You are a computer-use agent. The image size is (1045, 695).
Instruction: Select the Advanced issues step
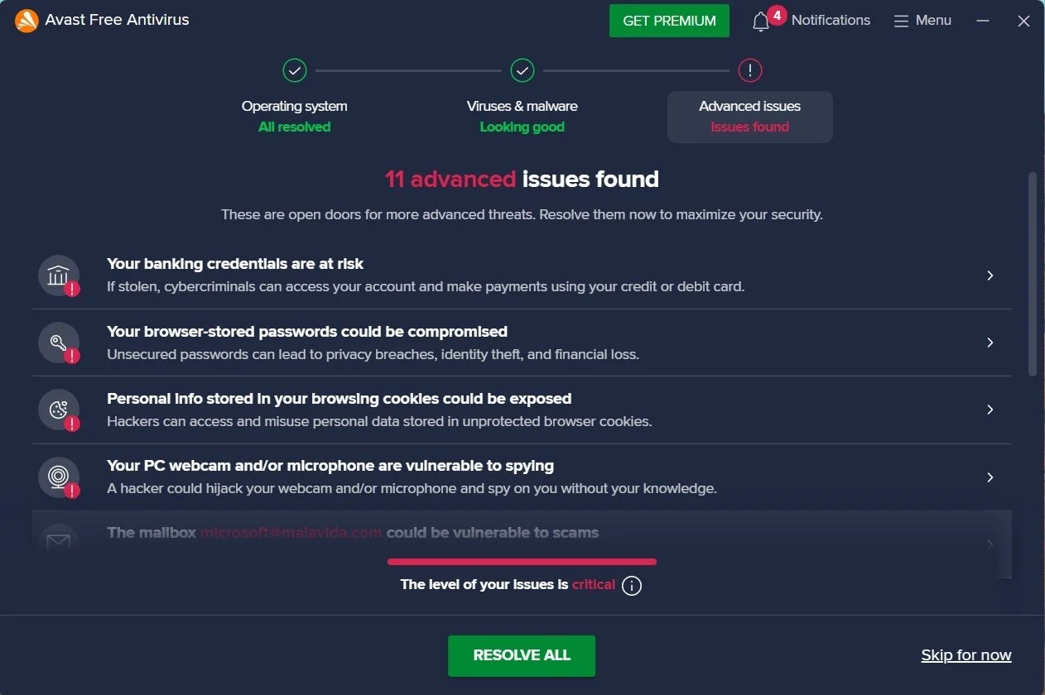pyautogui.click(x=749, y=116)
